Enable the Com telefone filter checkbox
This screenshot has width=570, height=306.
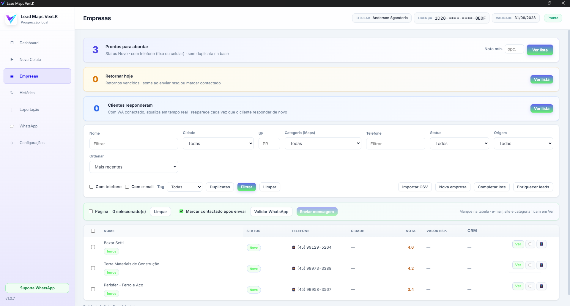coord(92,187)
